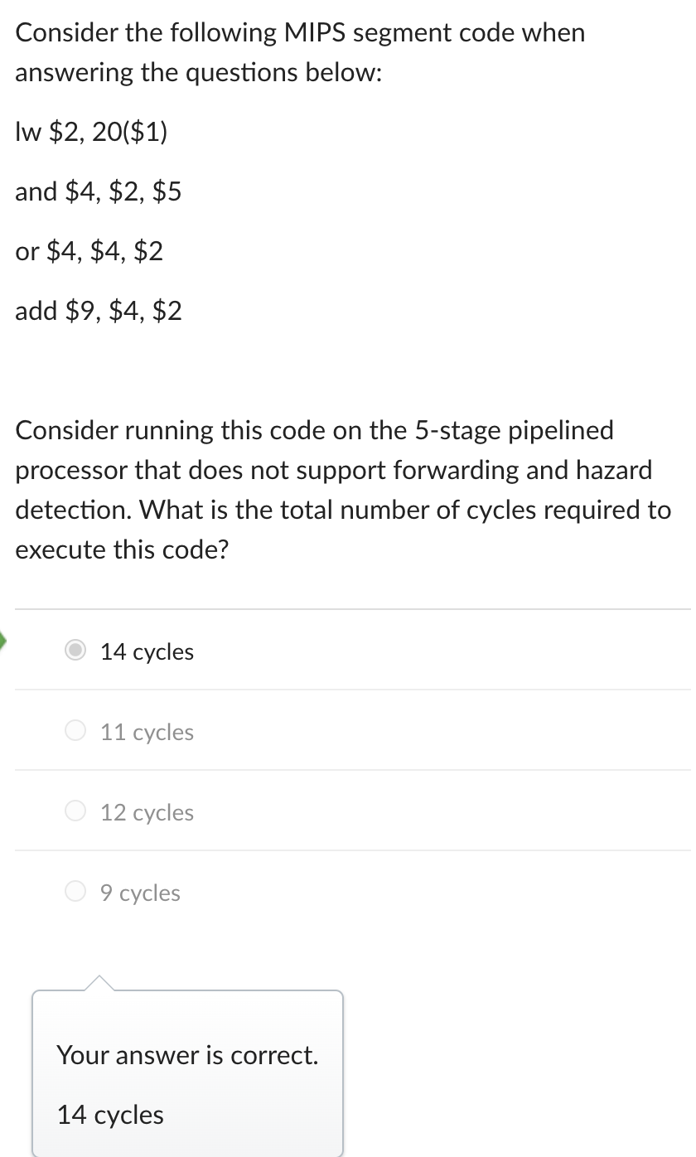
Task: Click the feedback box pointer caret
Action: [x=99, y=983]
